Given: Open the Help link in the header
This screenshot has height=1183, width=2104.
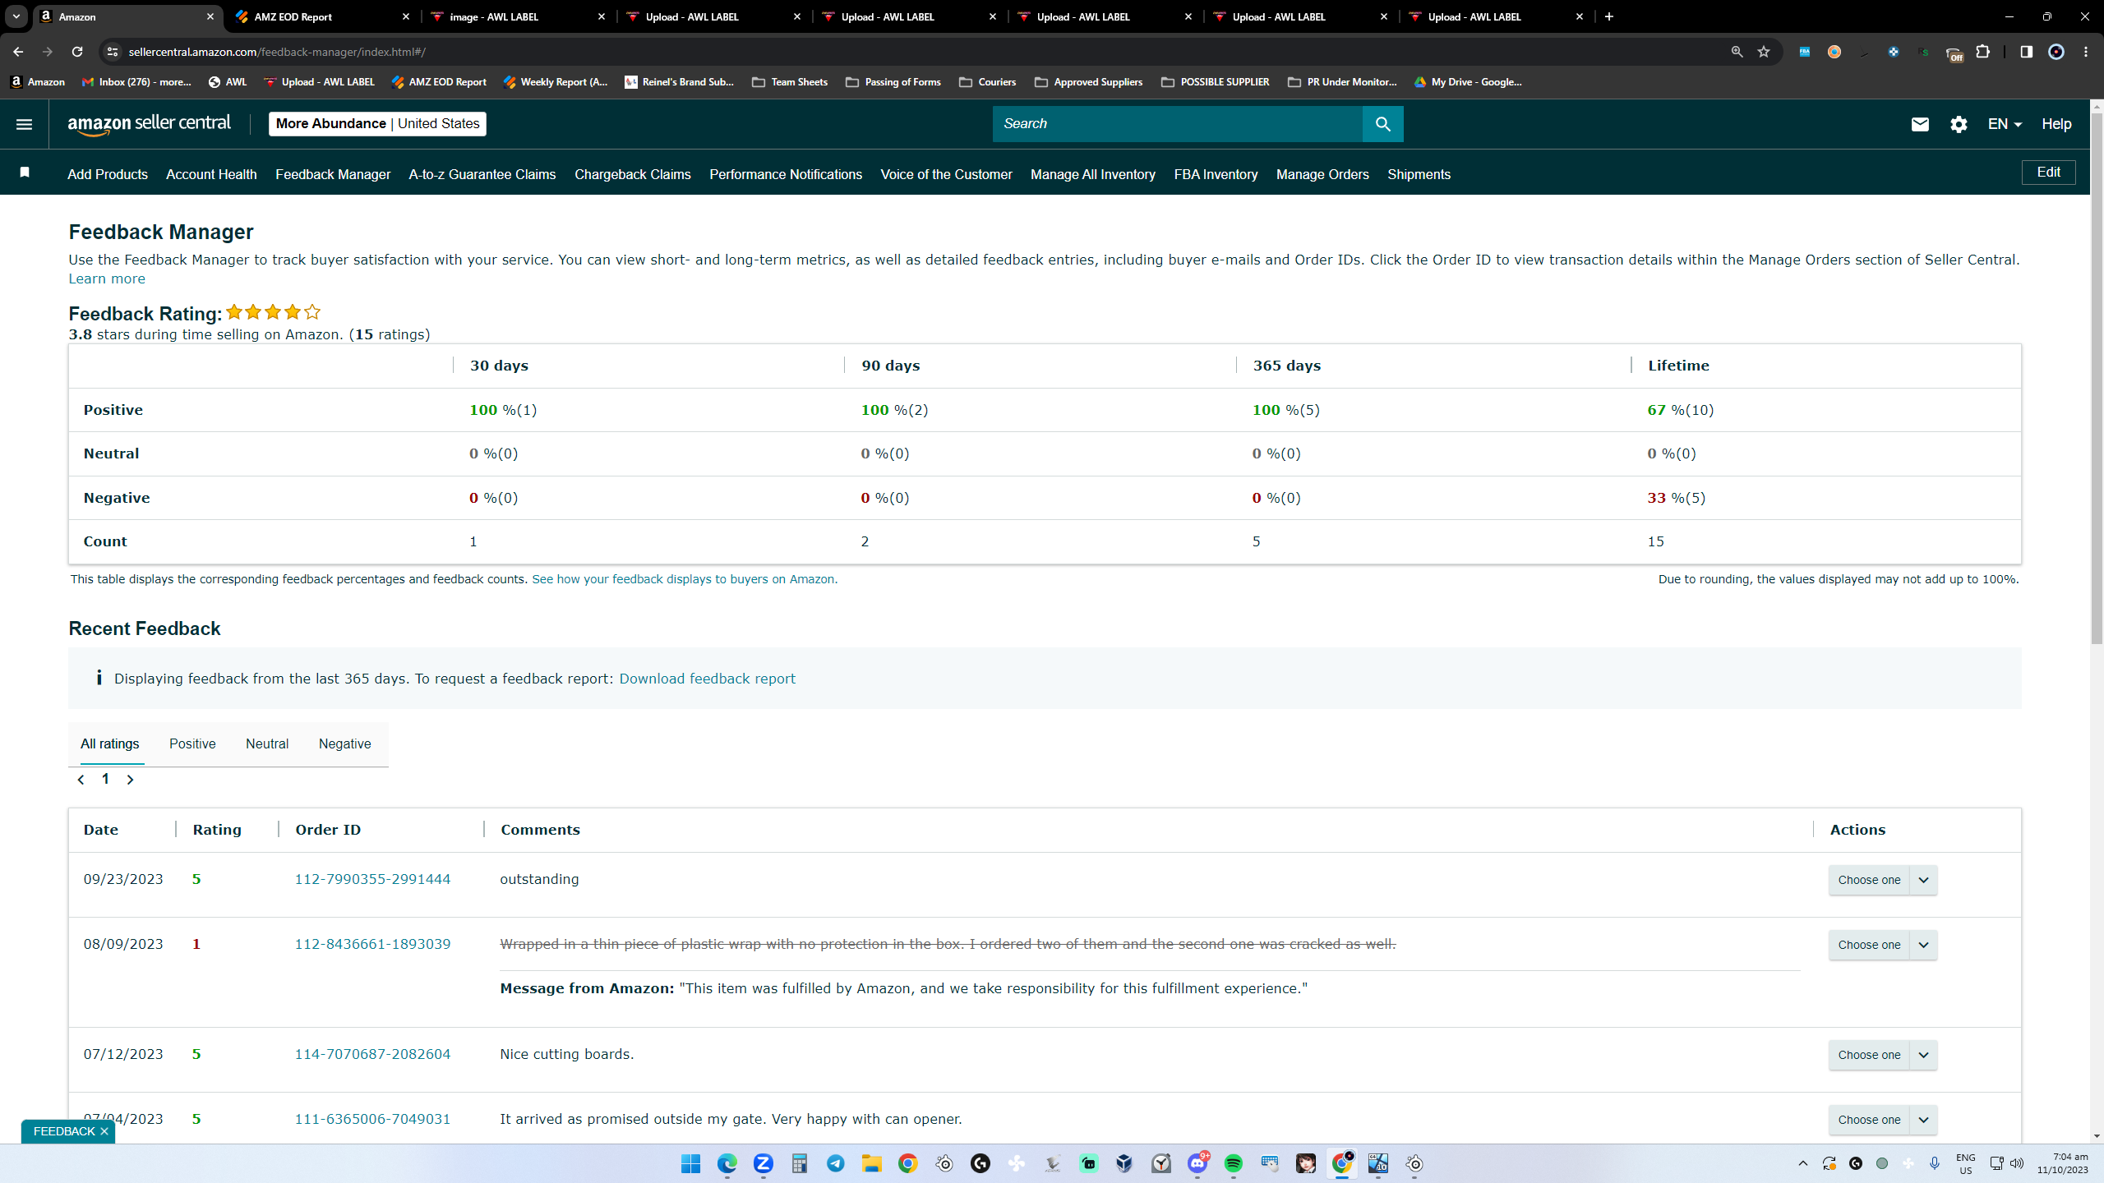Looking at the screenshot, I should click(x=2056, y=124).
